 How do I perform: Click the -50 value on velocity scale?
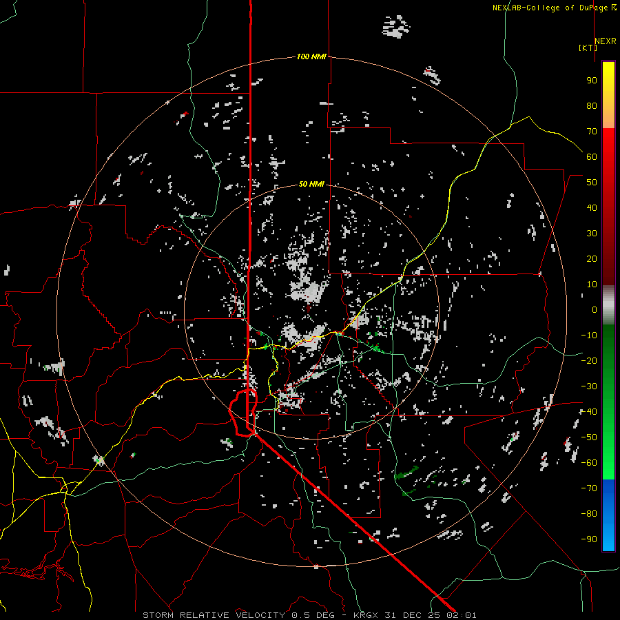[x=589, y=437]
